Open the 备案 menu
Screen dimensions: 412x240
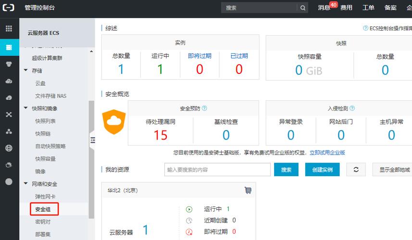(x=390, y=8)
